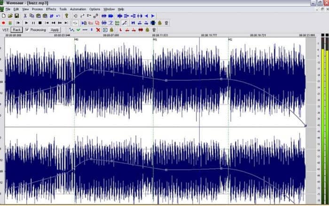Viewport: 329px width, 206px height.
Task: Click the scissors Cut icon
Action: click(25, 15)
